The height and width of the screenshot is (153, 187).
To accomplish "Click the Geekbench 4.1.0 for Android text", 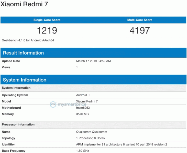I will [x=28, y=40].
